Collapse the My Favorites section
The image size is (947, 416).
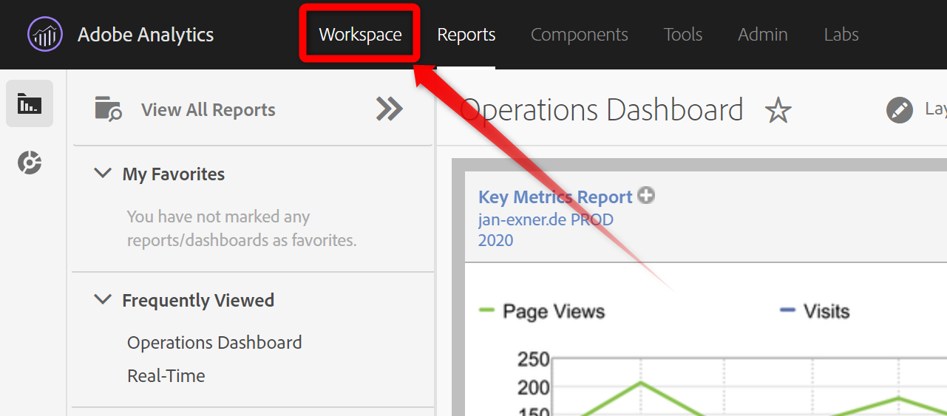[102, 174]
